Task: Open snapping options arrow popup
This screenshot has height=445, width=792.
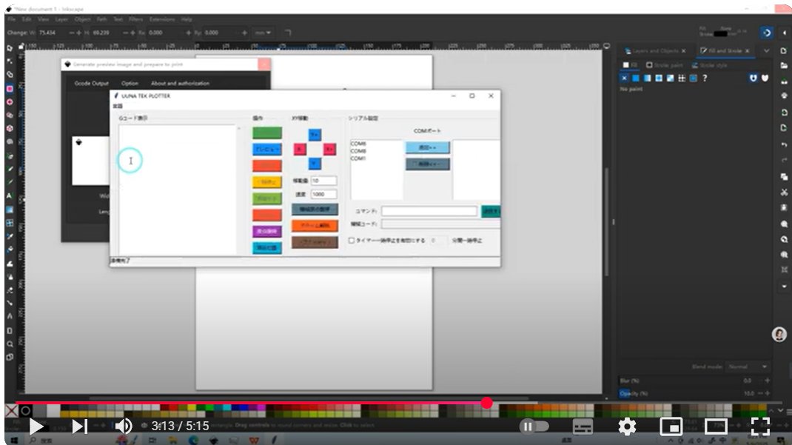Action: click(784, 33)
